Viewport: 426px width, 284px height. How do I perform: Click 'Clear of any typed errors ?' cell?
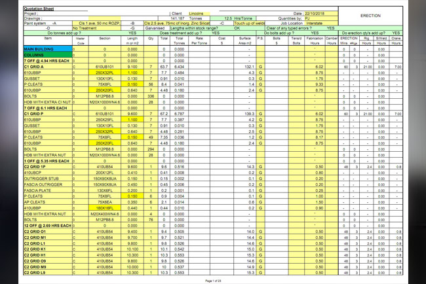point(289,28)
